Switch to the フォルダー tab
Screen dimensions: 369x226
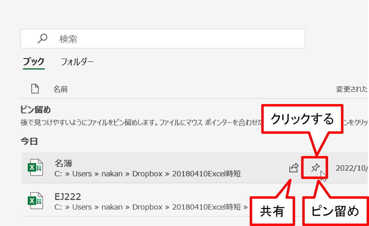(x=77, y=62)
